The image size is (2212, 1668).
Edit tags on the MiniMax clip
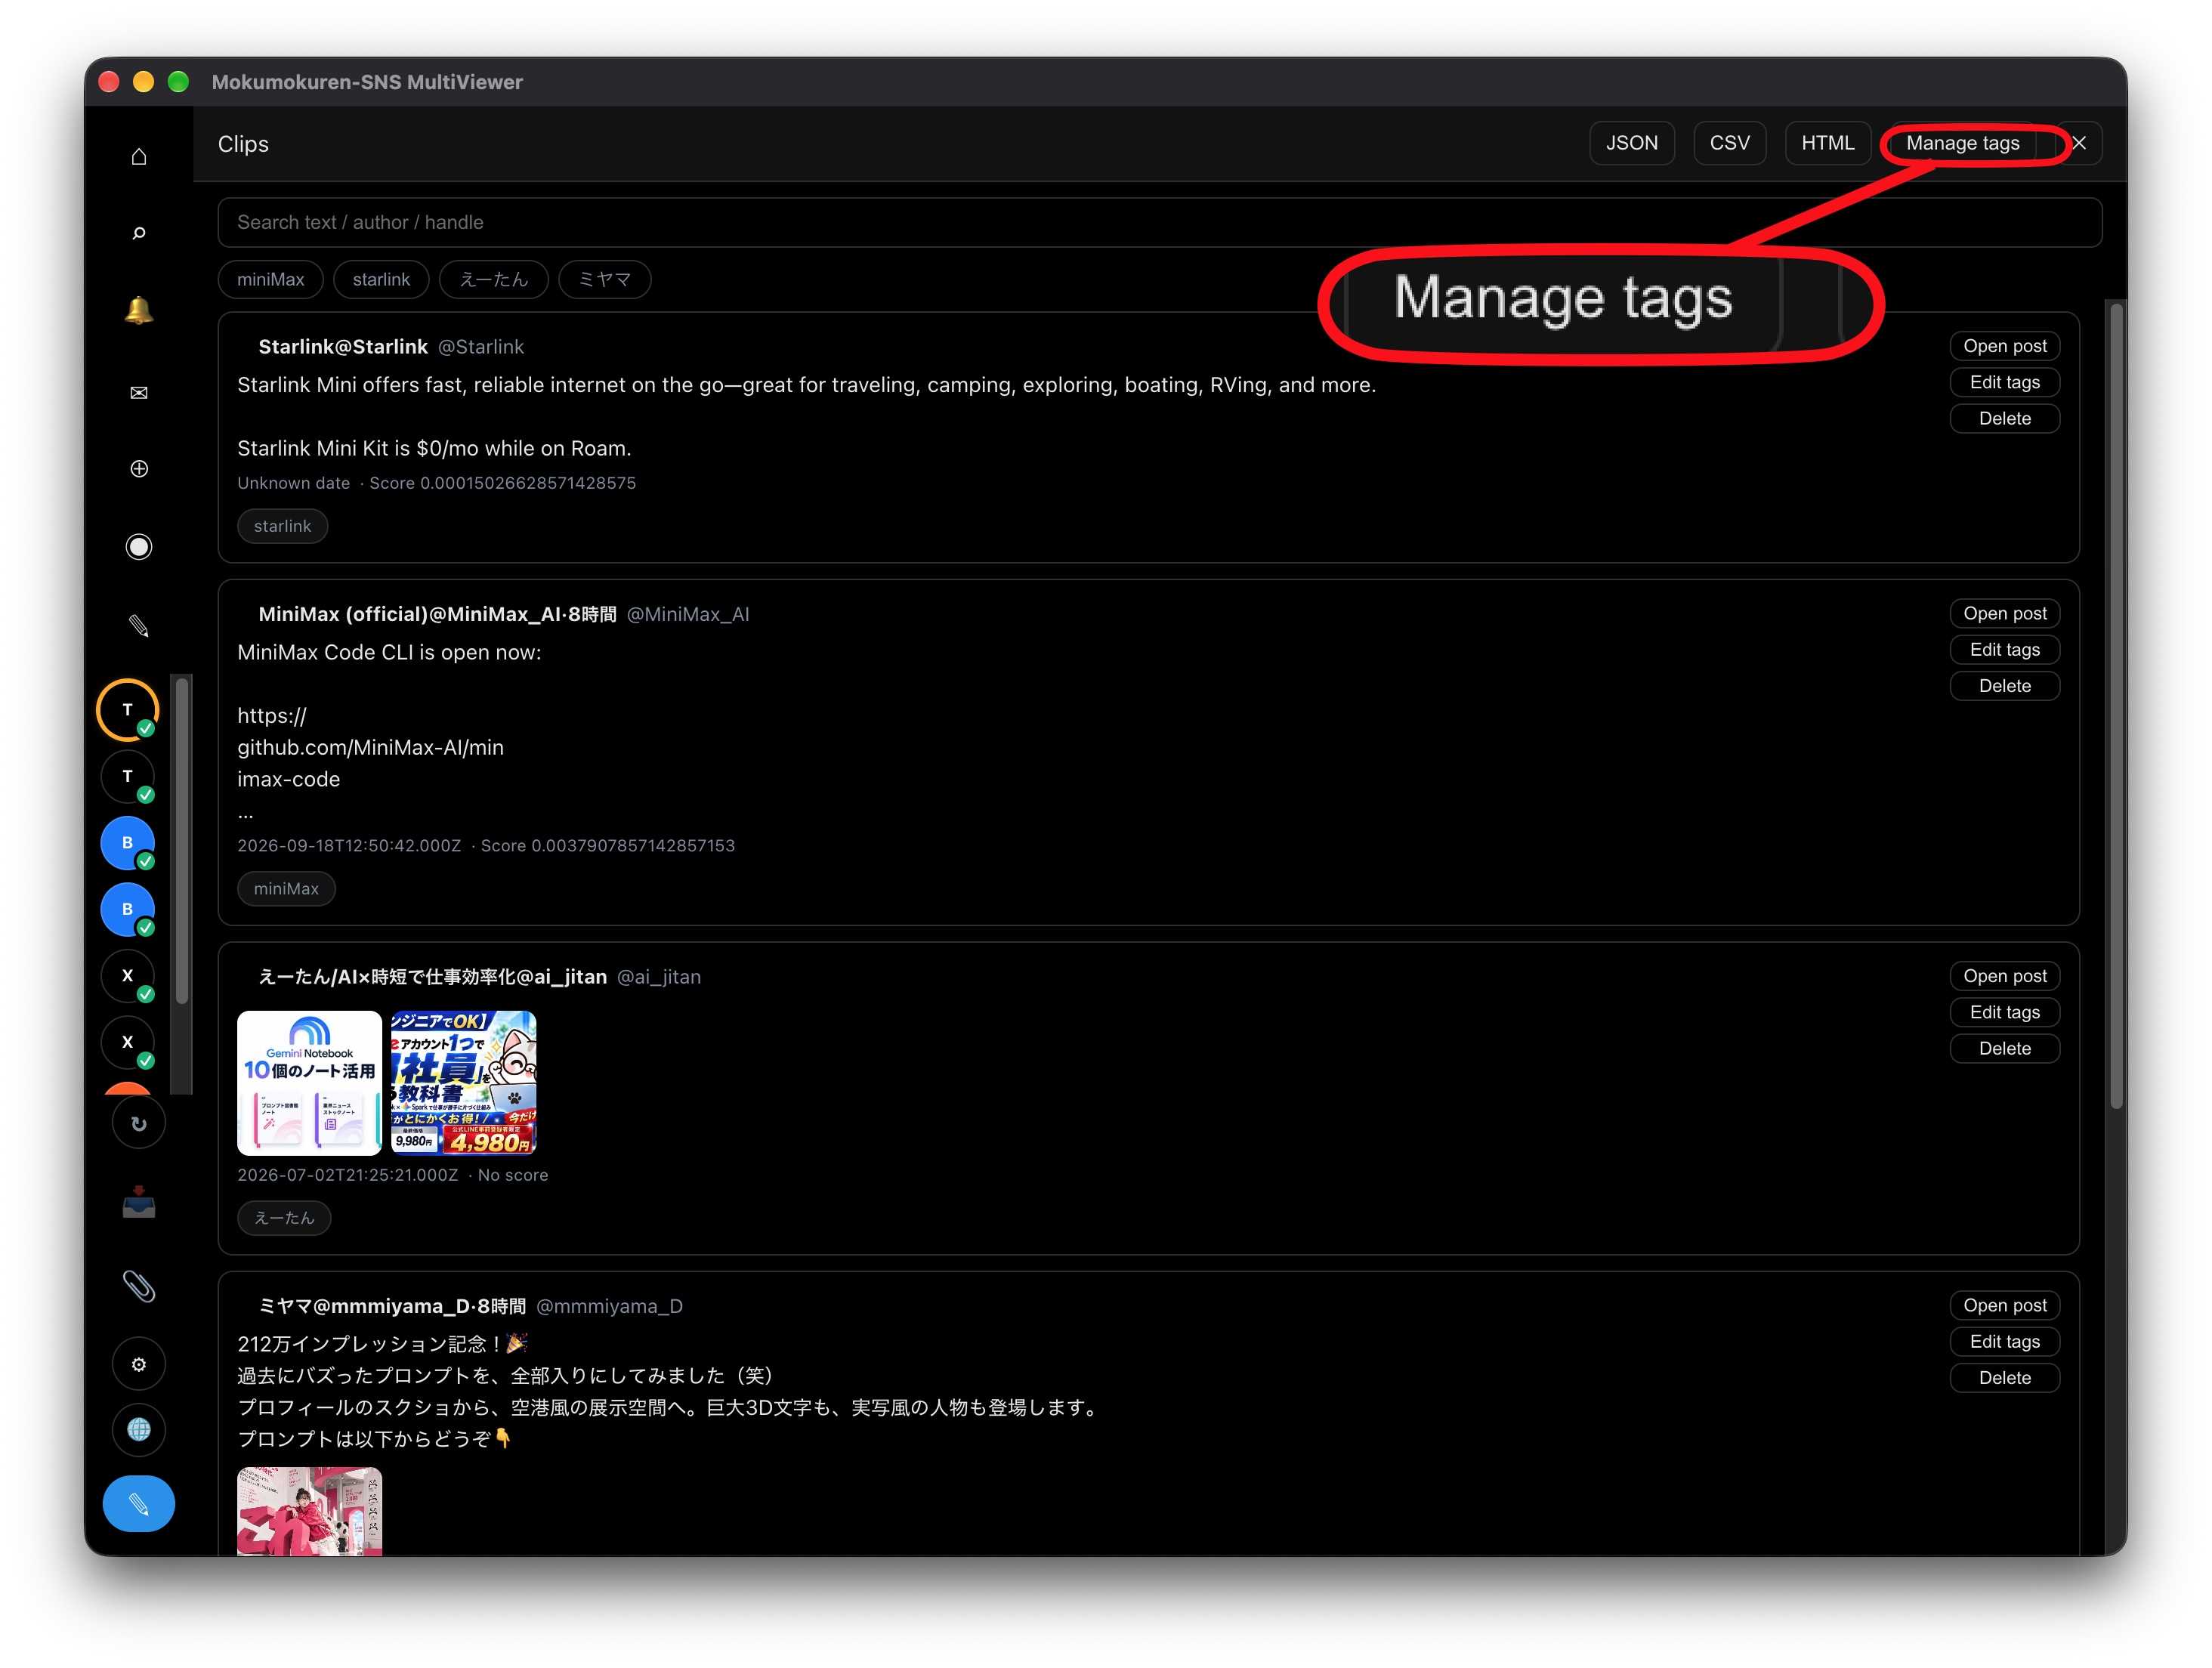pos(2005,650)
